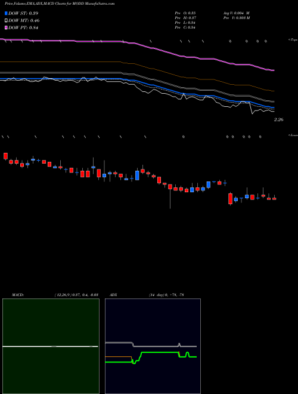Click the last red candlestick on the right
The height and width of the screenshot is (394, 298).
click(274, 199)
